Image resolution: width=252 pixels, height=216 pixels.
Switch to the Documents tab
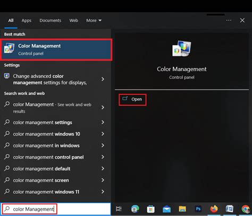51,20
